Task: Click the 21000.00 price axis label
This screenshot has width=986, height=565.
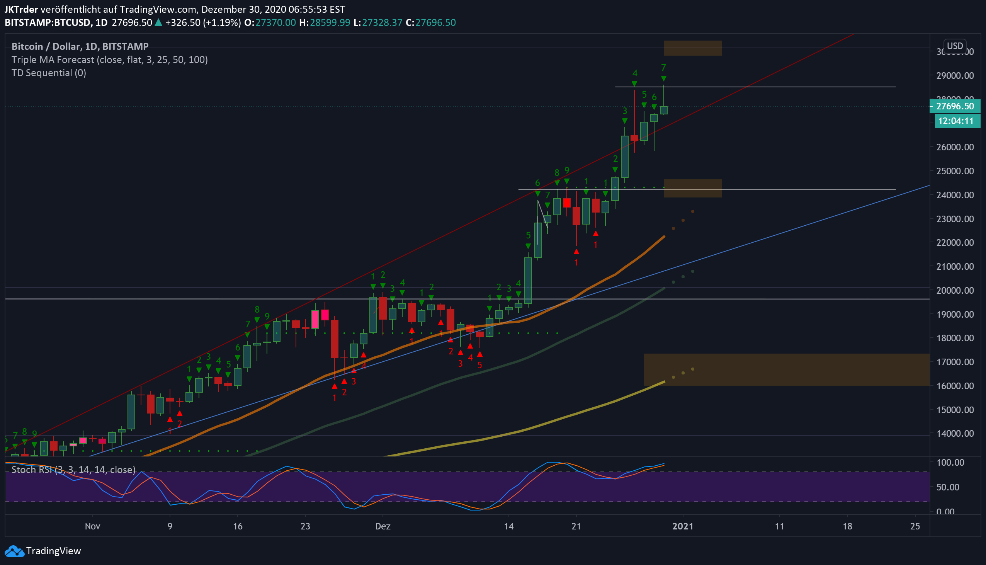Action: point(955,267)
